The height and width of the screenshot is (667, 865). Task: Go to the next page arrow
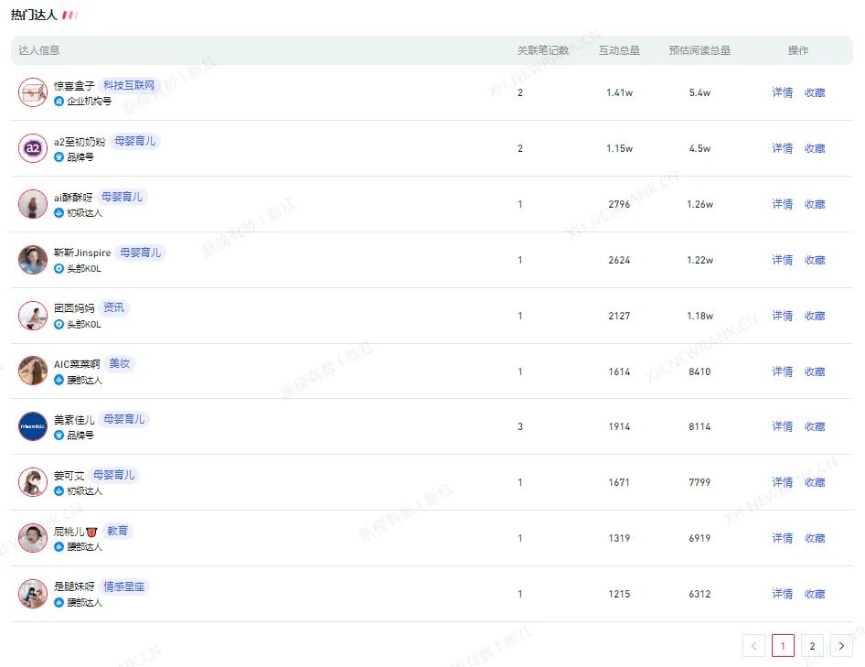841,646
